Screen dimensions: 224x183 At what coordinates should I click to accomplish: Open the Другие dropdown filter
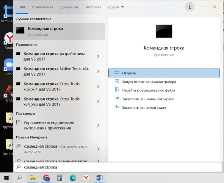[x=116, y=7]
